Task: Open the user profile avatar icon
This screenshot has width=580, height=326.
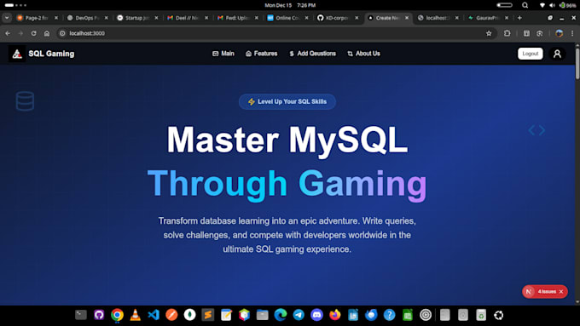Action: [557, 54]
